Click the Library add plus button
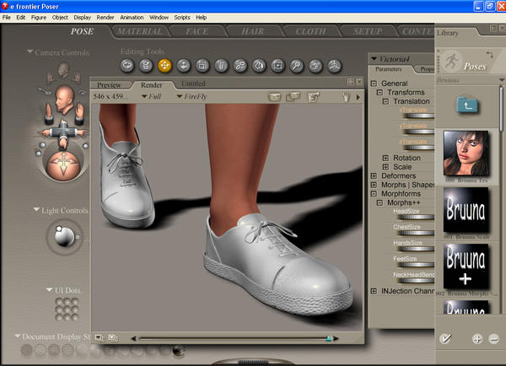 [477, 339]
